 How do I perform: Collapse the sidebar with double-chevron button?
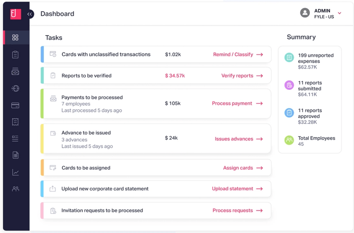click(30, 14)
